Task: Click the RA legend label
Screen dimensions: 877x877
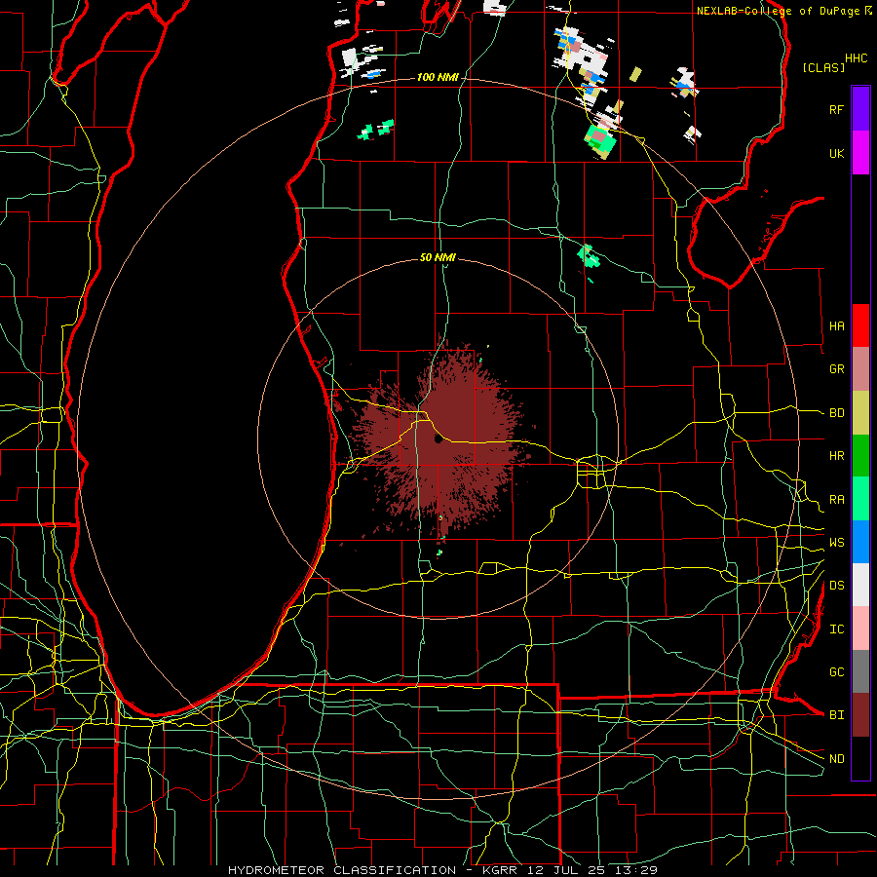Action: pos(836,500)
